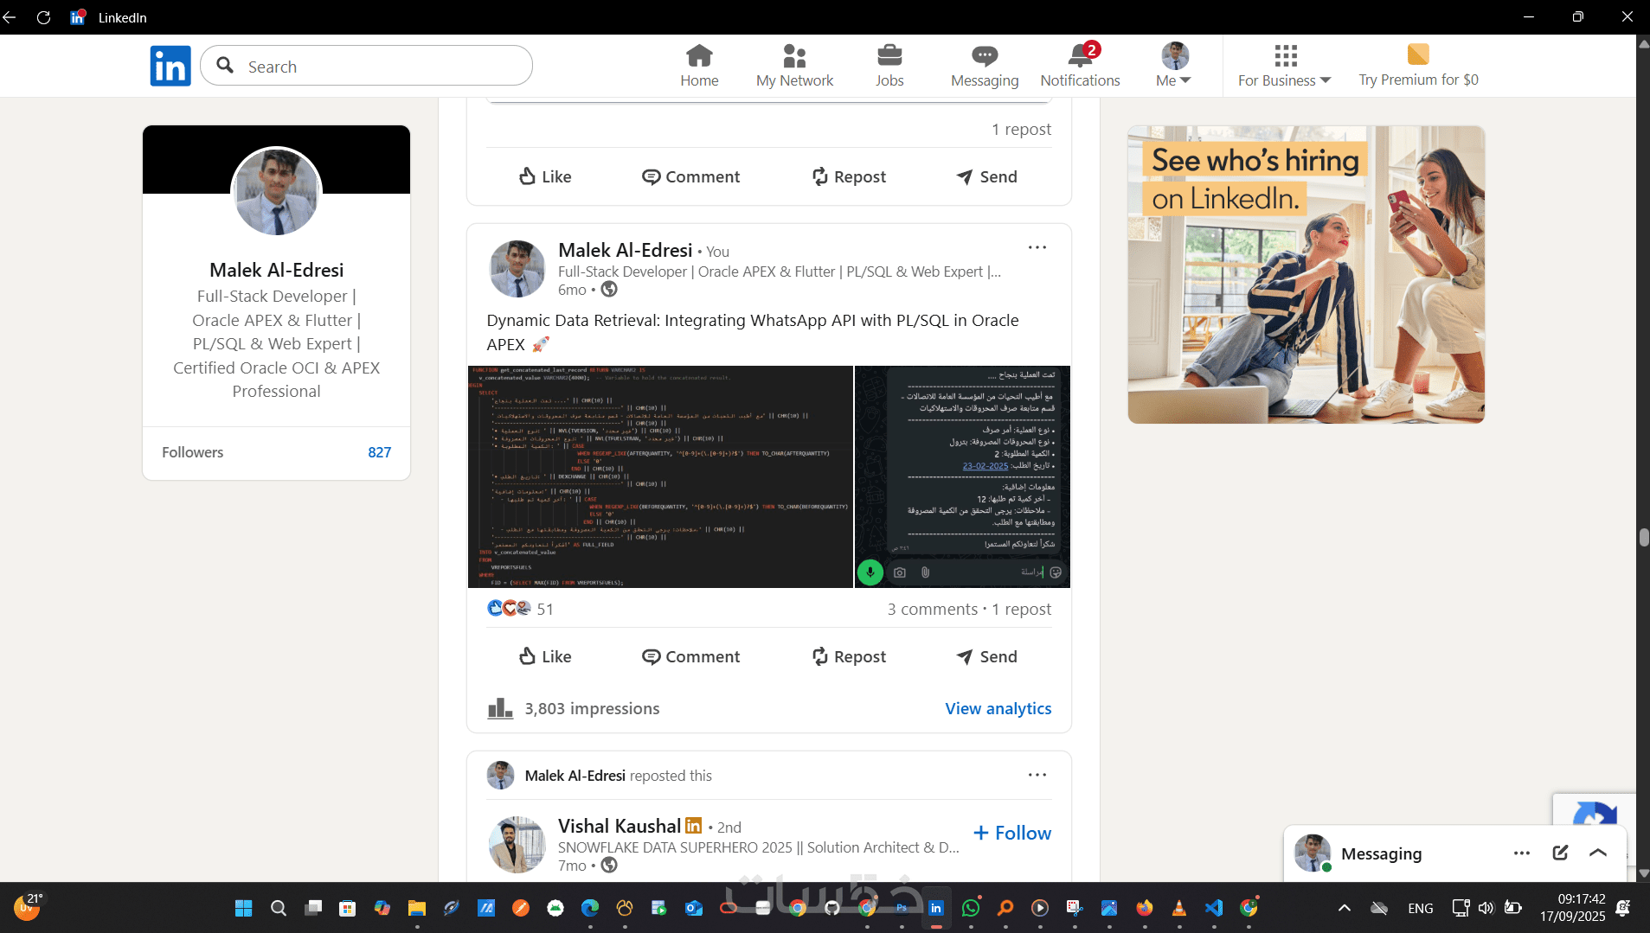Open the Jobs section
The width and height of the screenshot is (1650, 933).
889,66
